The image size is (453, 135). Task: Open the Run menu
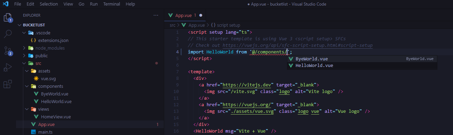[x=94, y=4]
